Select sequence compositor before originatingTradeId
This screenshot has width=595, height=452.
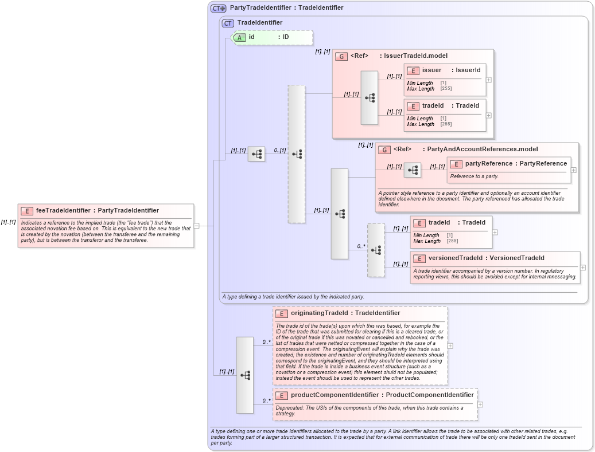[x=245, y=375]
